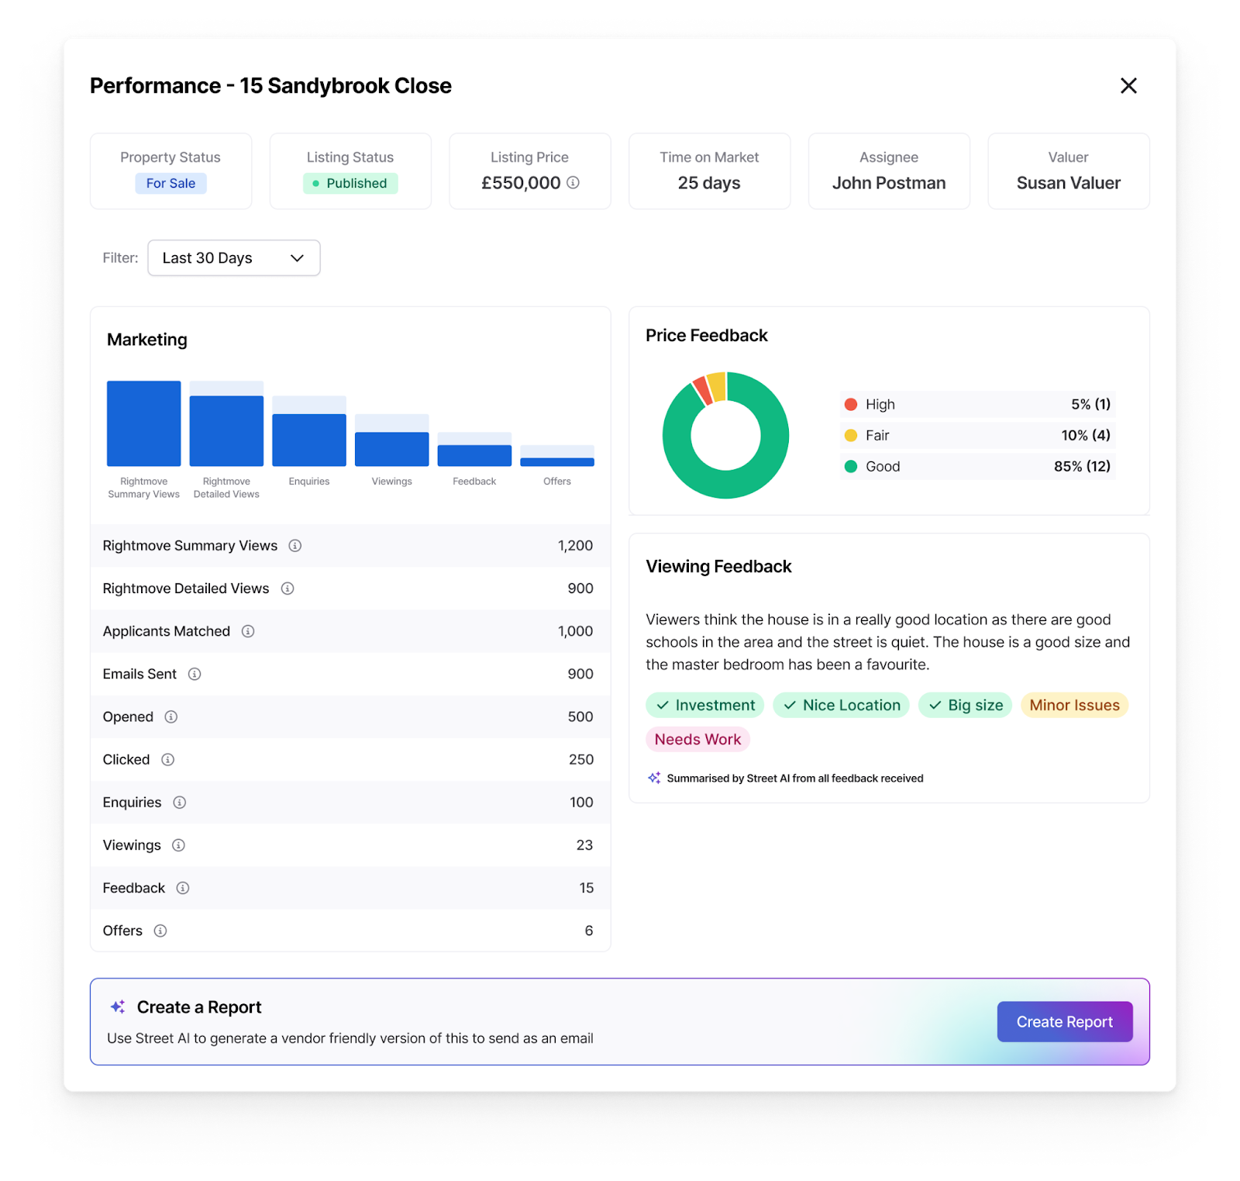The height and width of the screenshot is (1181, 1240).
Task: Click the 23 viewings value
Action: (x=584, y=845)
